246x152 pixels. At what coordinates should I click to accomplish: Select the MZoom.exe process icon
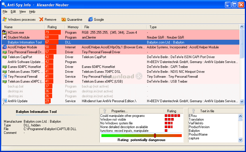(4, 32)
